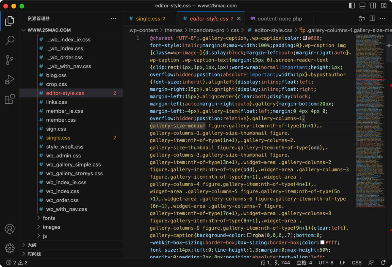Expand the 大纲 outline section
392x267 pixels.
coord(71,245)
